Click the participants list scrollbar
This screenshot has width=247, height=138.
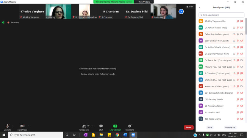tap(246, 26)
